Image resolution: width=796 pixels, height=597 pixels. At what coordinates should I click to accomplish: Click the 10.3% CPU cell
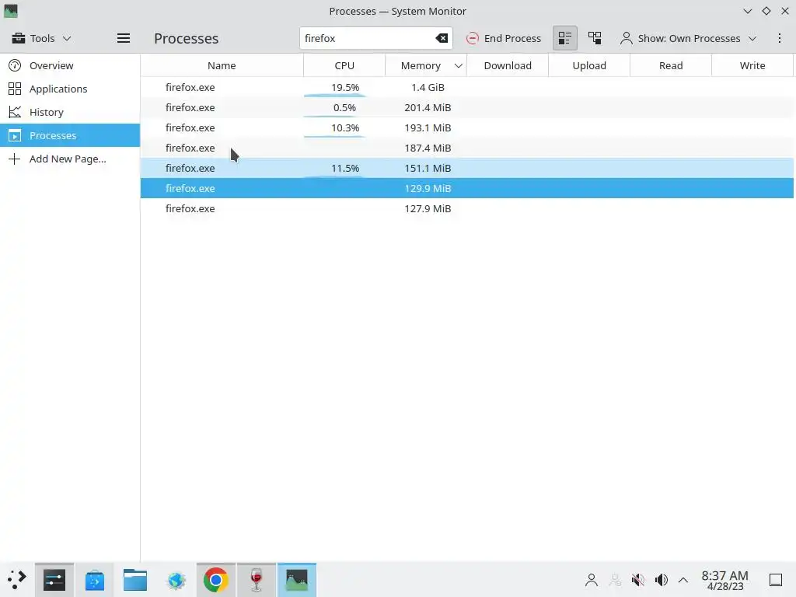coord(344,128)
